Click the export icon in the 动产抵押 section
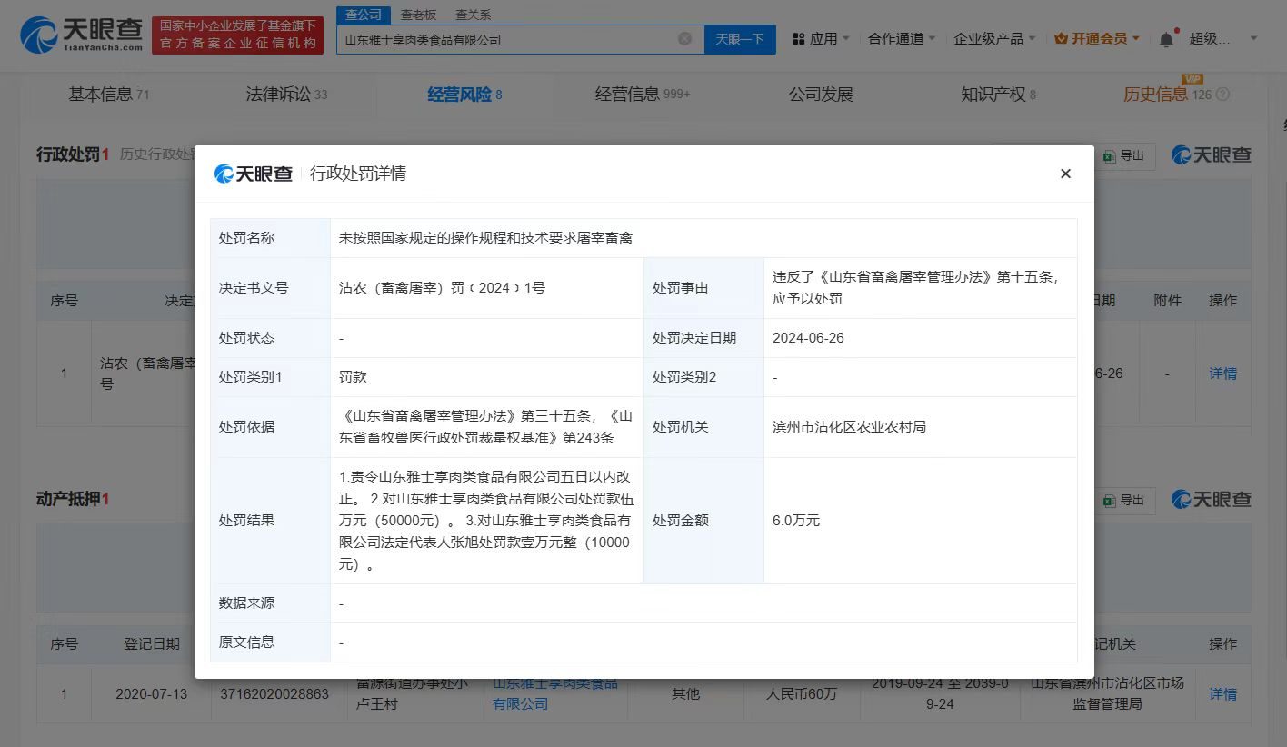Viewport: 1287px width, 747px height. [1109, 500]
